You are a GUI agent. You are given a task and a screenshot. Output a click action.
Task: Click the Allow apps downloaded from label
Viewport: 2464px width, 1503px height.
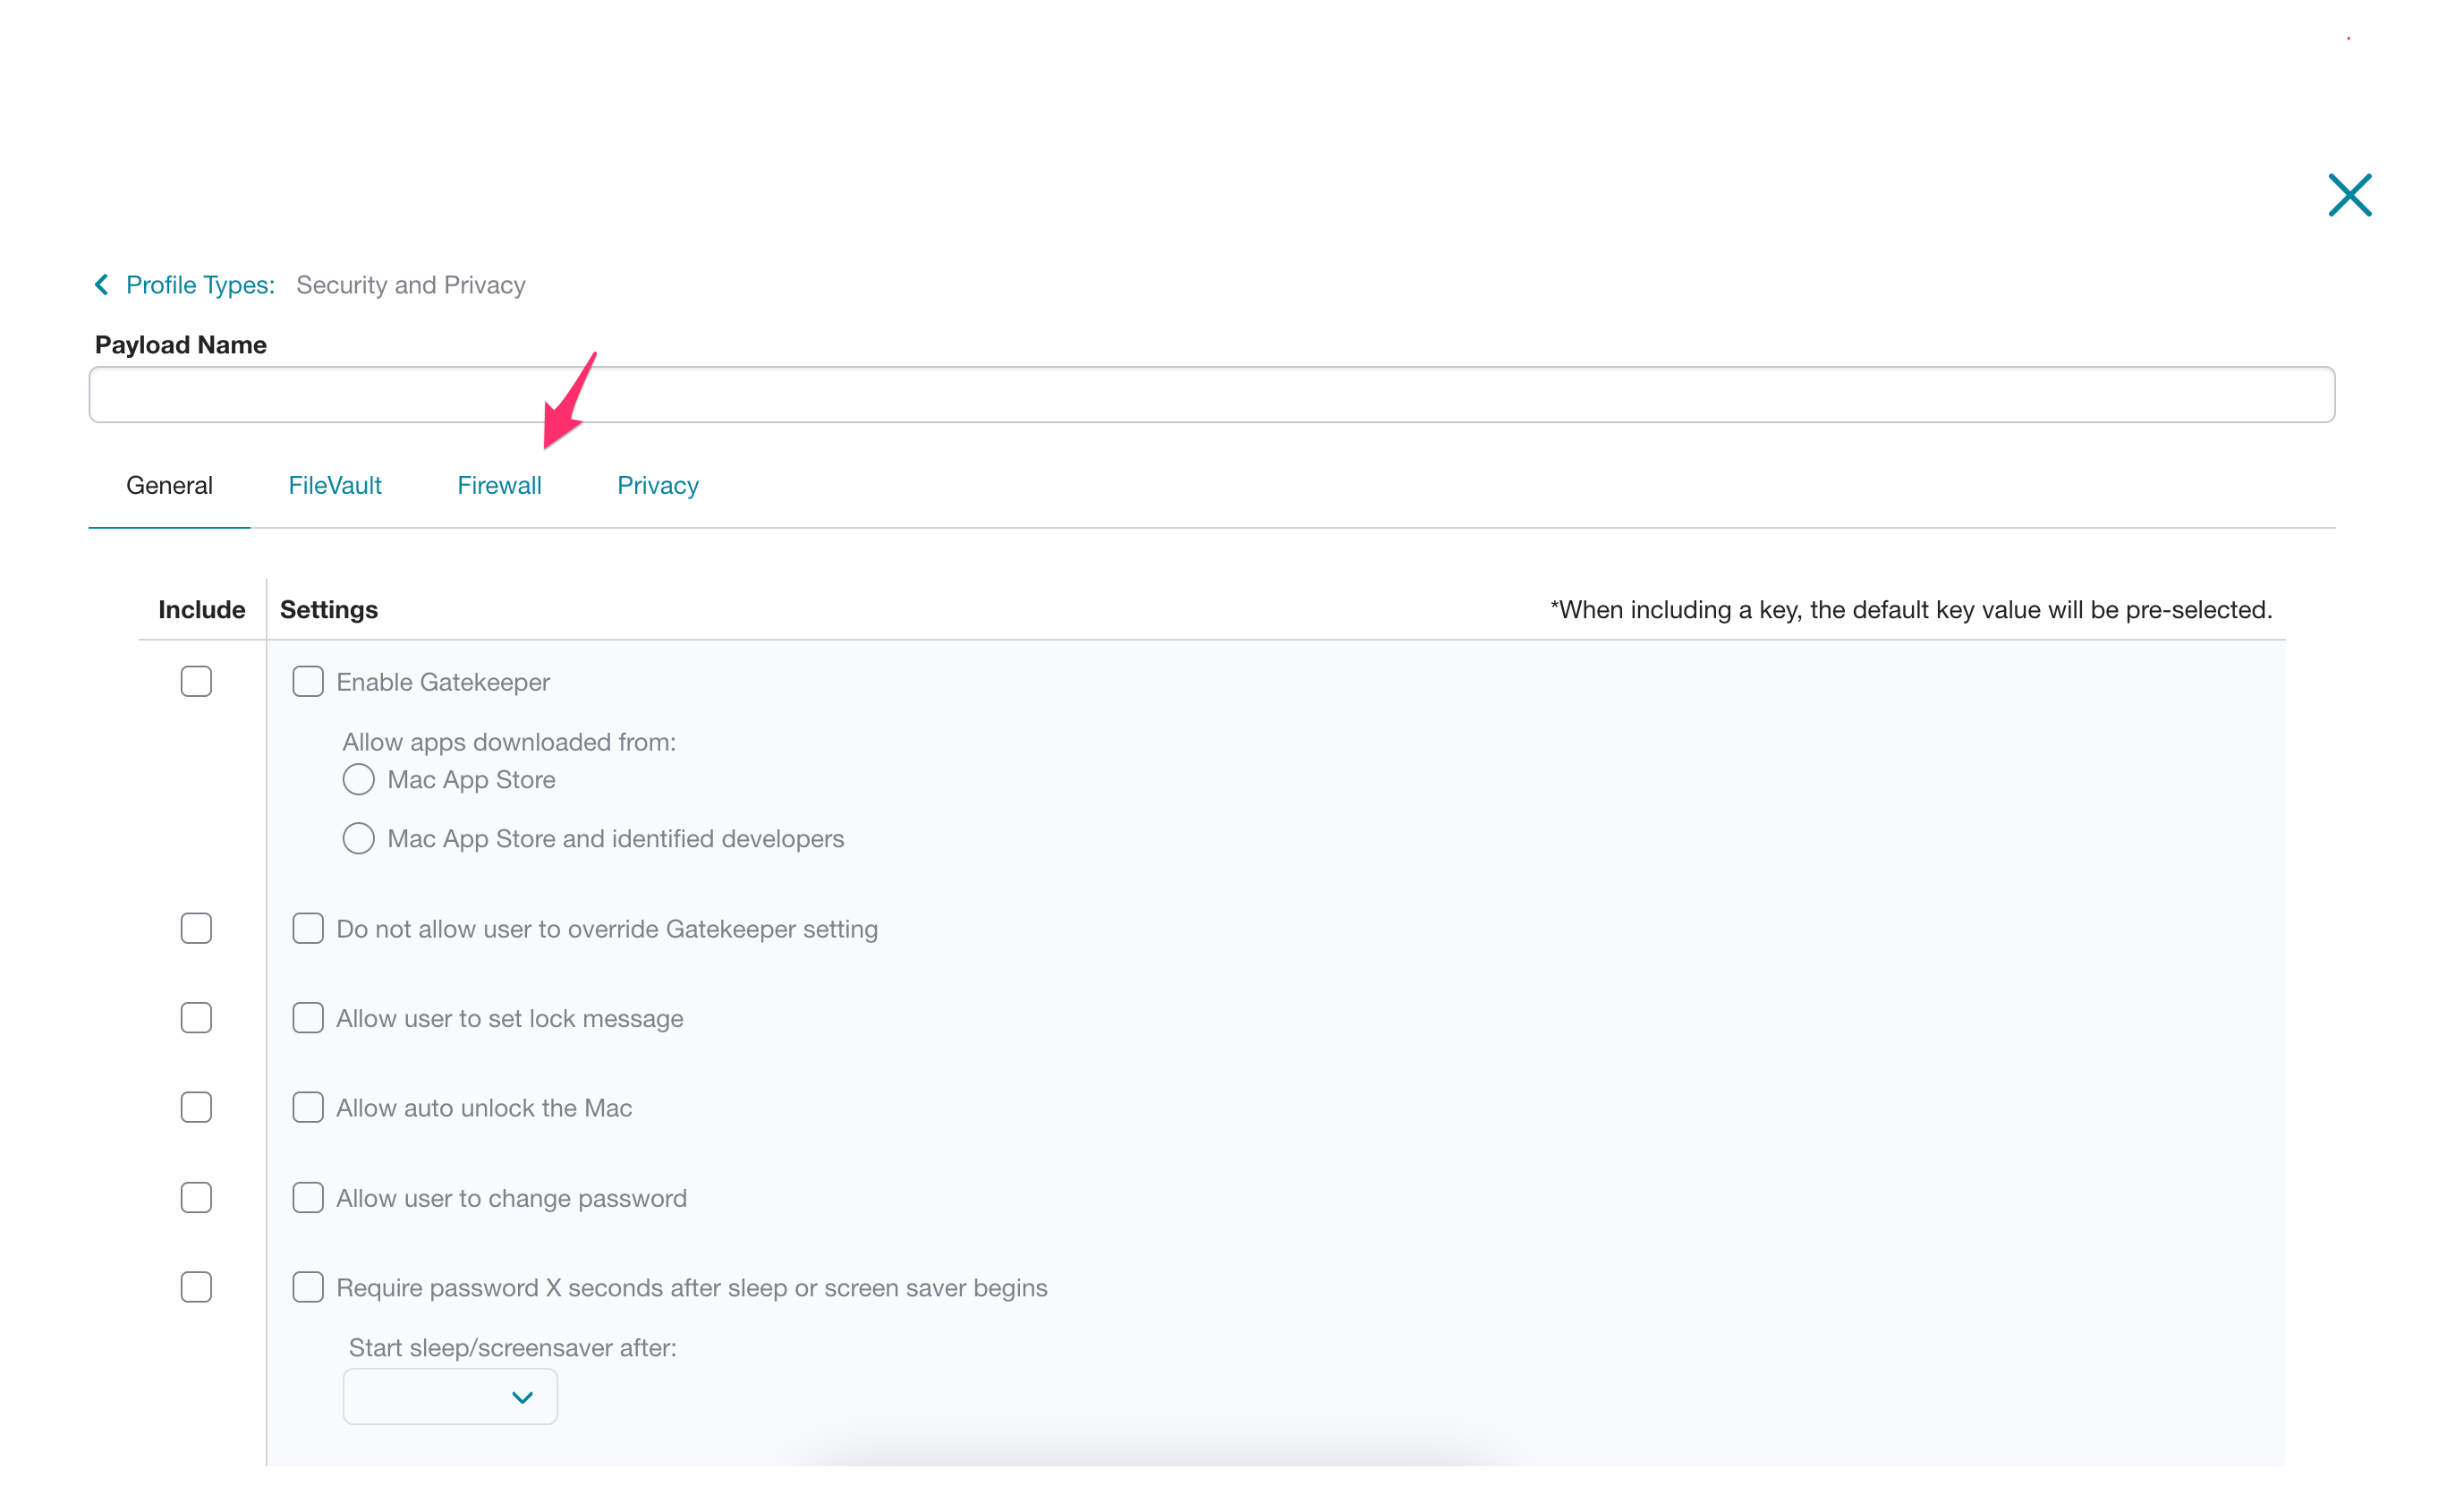(509, 742)
